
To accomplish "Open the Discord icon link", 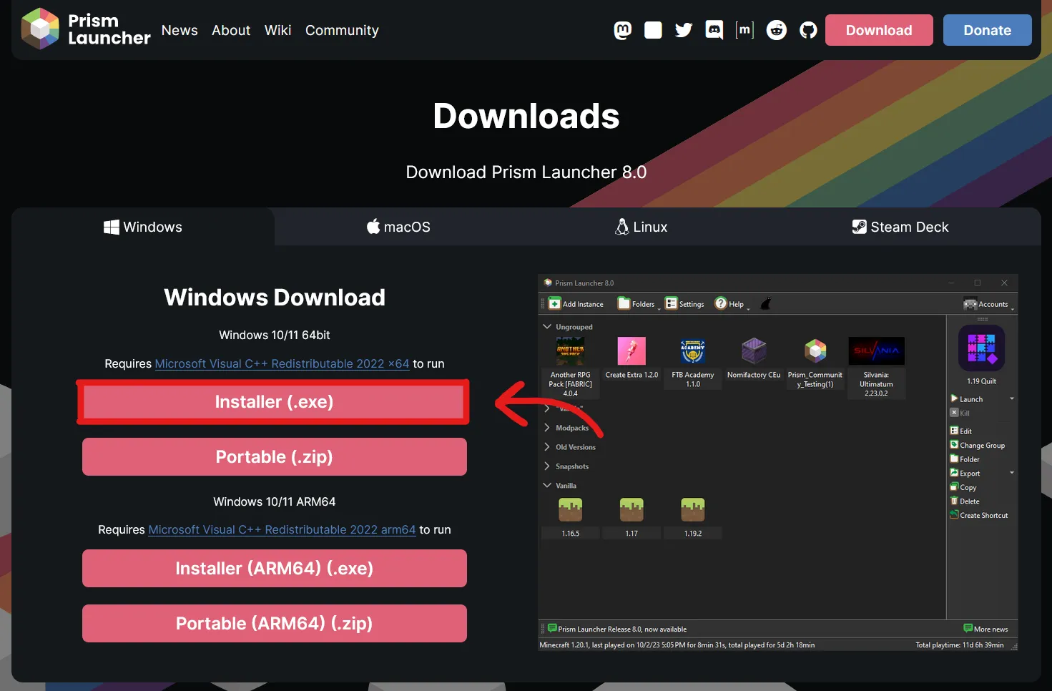I will click(714, 30).
